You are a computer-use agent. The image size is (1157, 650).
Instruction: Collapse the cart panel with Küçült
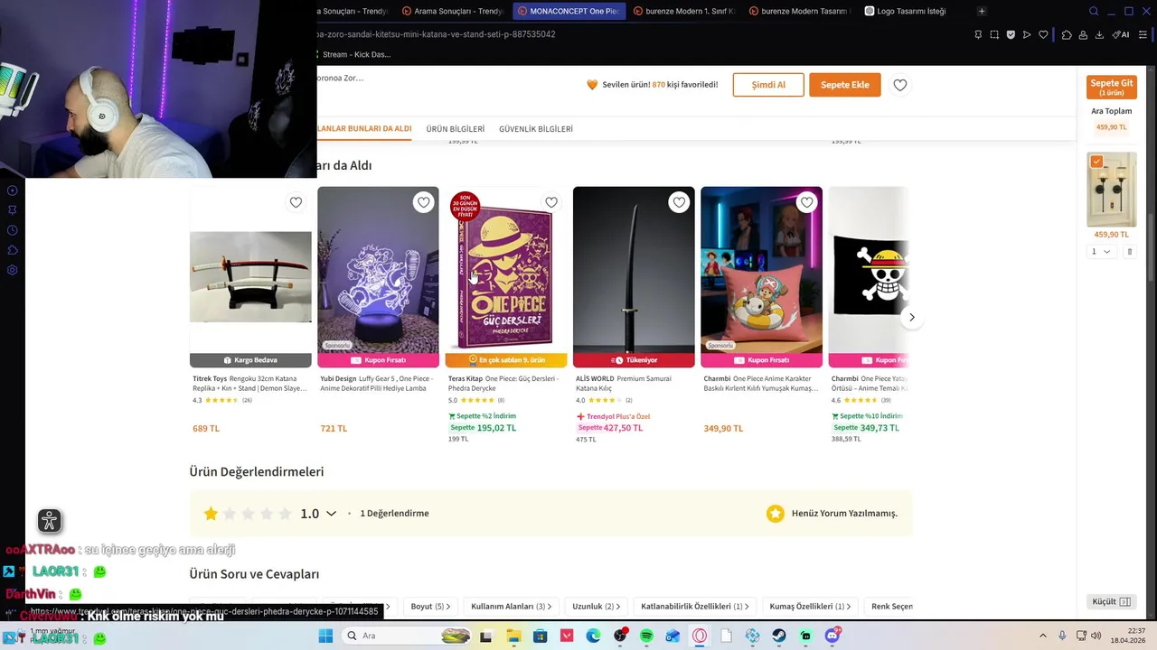coord(1111,601)
